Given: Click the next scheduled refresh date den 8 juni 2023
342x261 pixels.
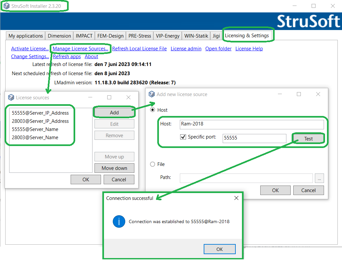Looking at the screenshot, I should tap(112, 73).
